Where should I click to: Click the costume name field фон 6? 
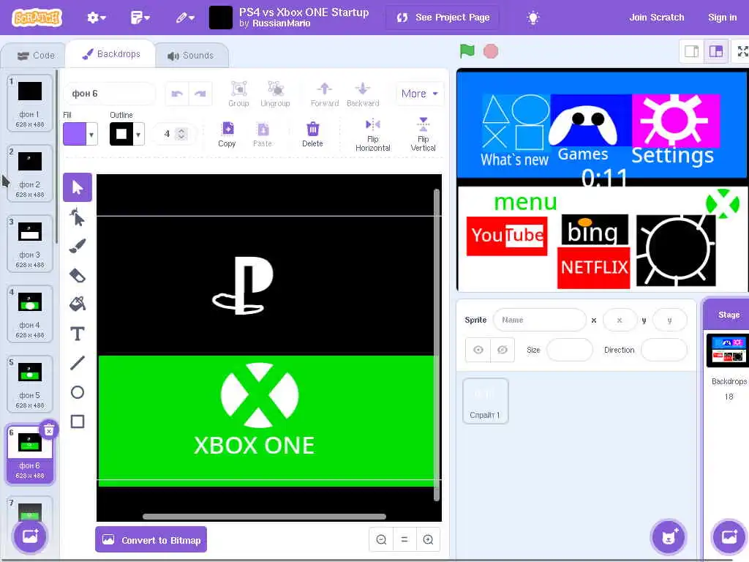[110, 94]
